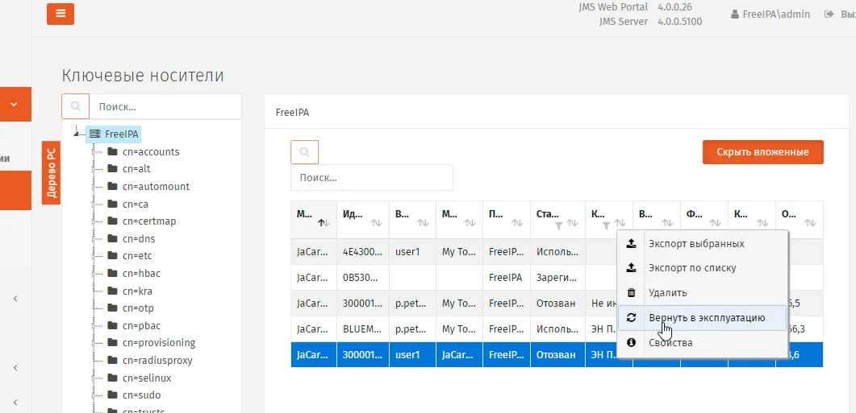
Task: Click the filter icon in the Ста... column
Action: (x=558, y=225)
